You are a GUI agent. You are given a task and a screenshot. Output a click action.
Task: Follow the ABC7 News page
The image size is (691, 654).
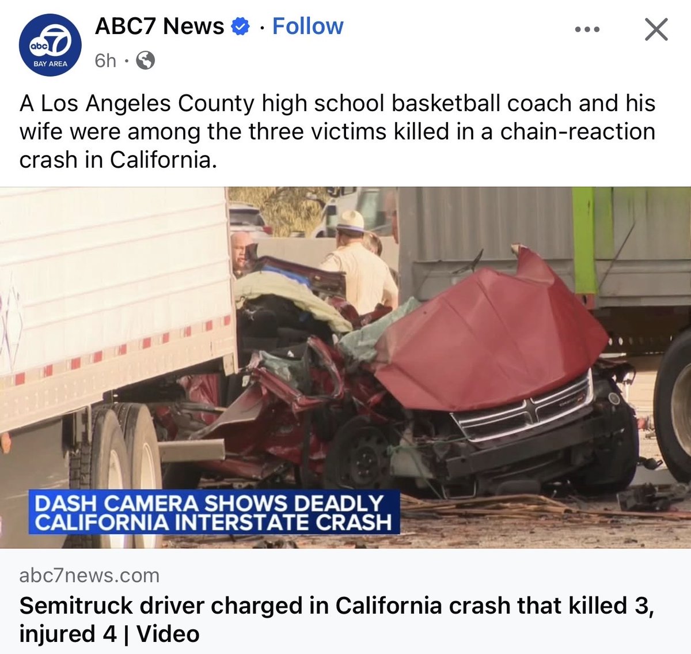tap(307, 26)
